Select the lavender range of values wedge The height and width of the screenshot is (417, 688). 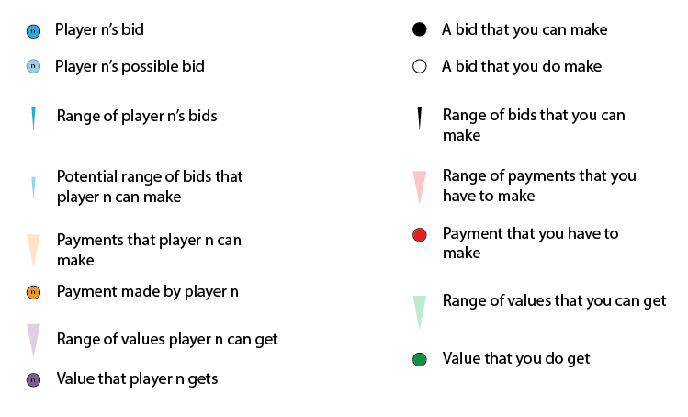(x=33, y=341)
